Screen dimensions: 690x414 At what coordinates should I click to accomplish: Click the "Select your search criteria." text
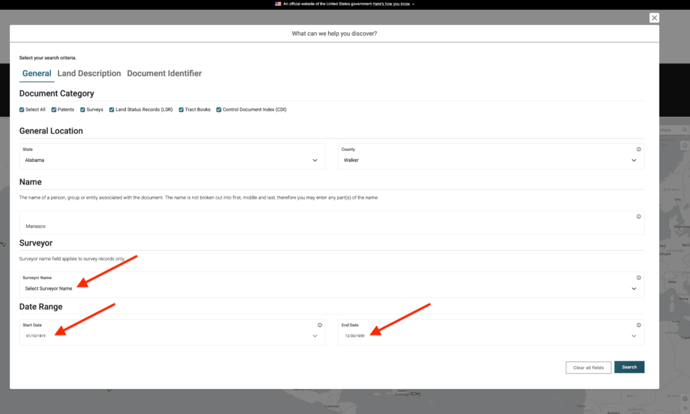pos(48,58)
